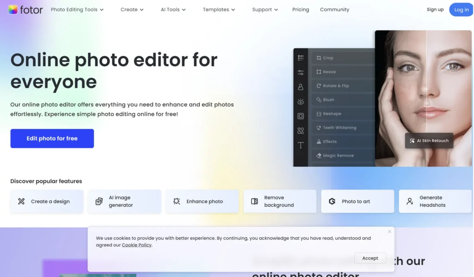Open the Adjust sliders icon in sidebar

tap(300, 72)
